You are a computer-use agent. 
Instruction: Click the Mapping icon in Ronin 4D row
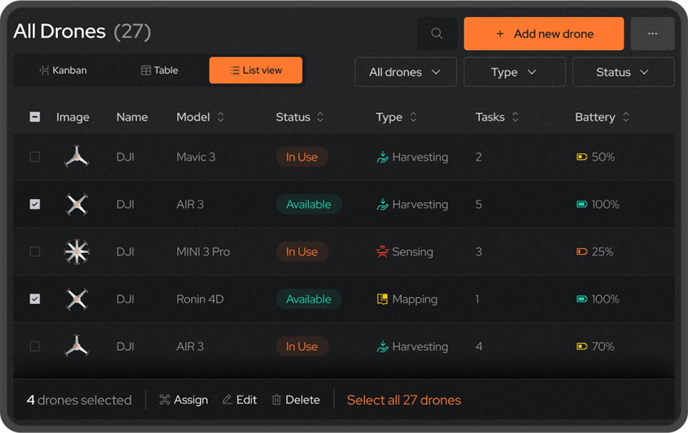(x=382, y=299)
